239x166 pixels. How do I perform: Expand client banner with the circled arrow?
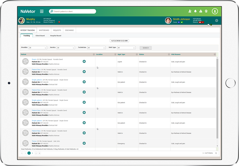click(216, 21)
